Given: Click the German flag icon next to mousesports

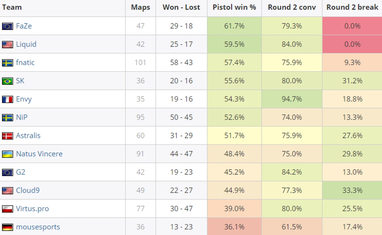Looking at the screenshot, I should point(7,227).
